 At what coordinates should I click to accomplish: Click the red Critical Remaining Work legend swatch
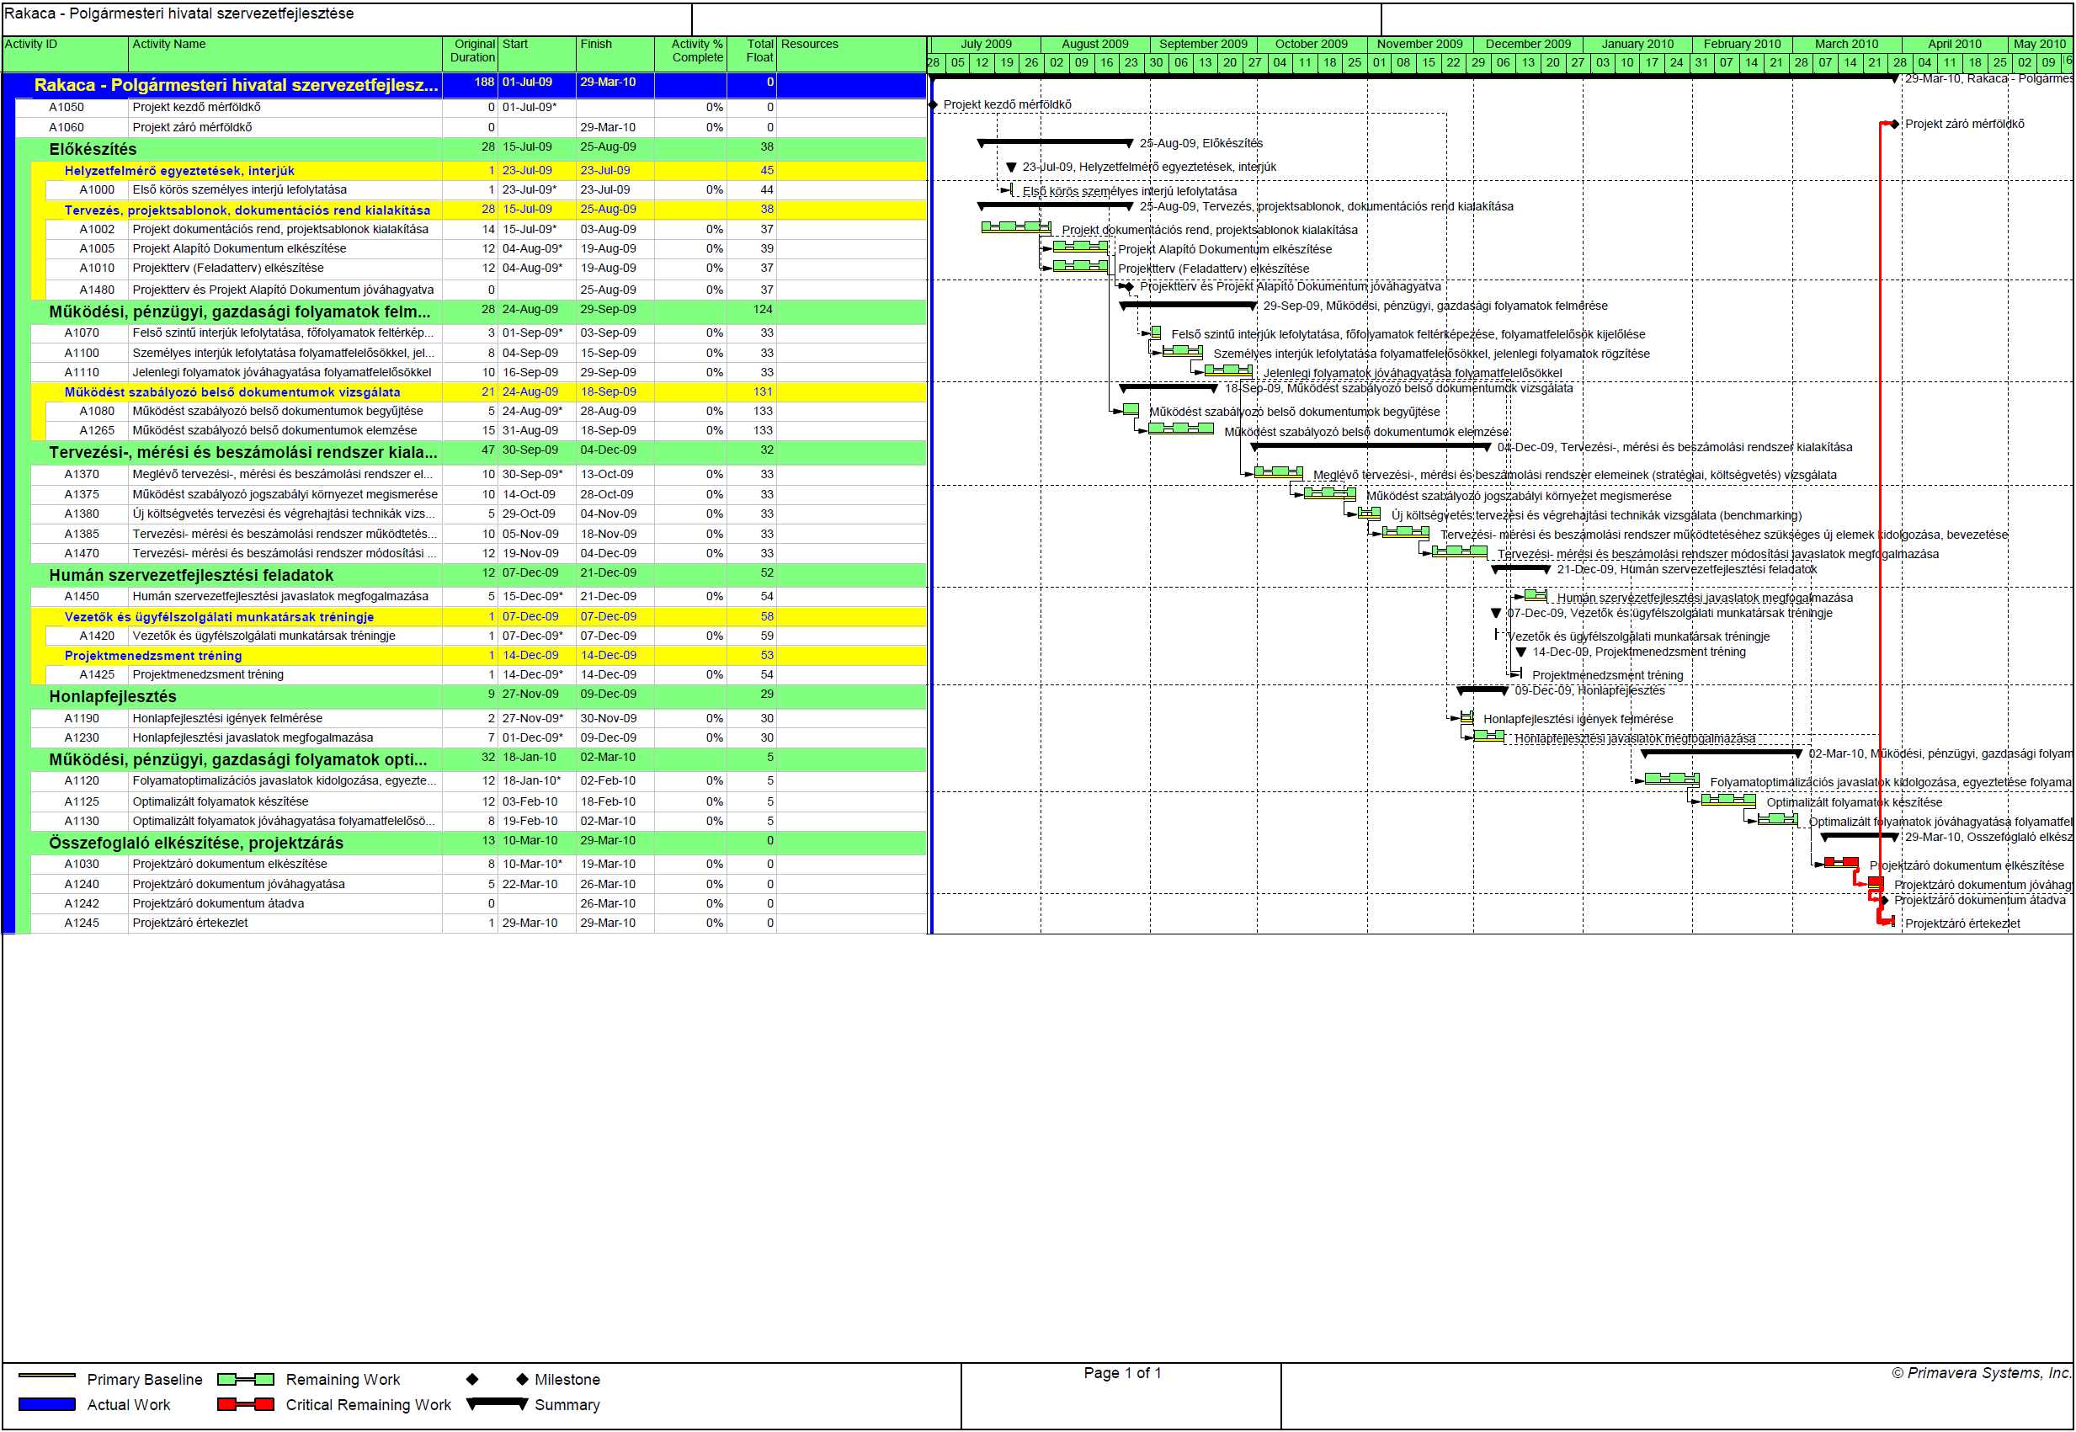(x=246, y=1404)
